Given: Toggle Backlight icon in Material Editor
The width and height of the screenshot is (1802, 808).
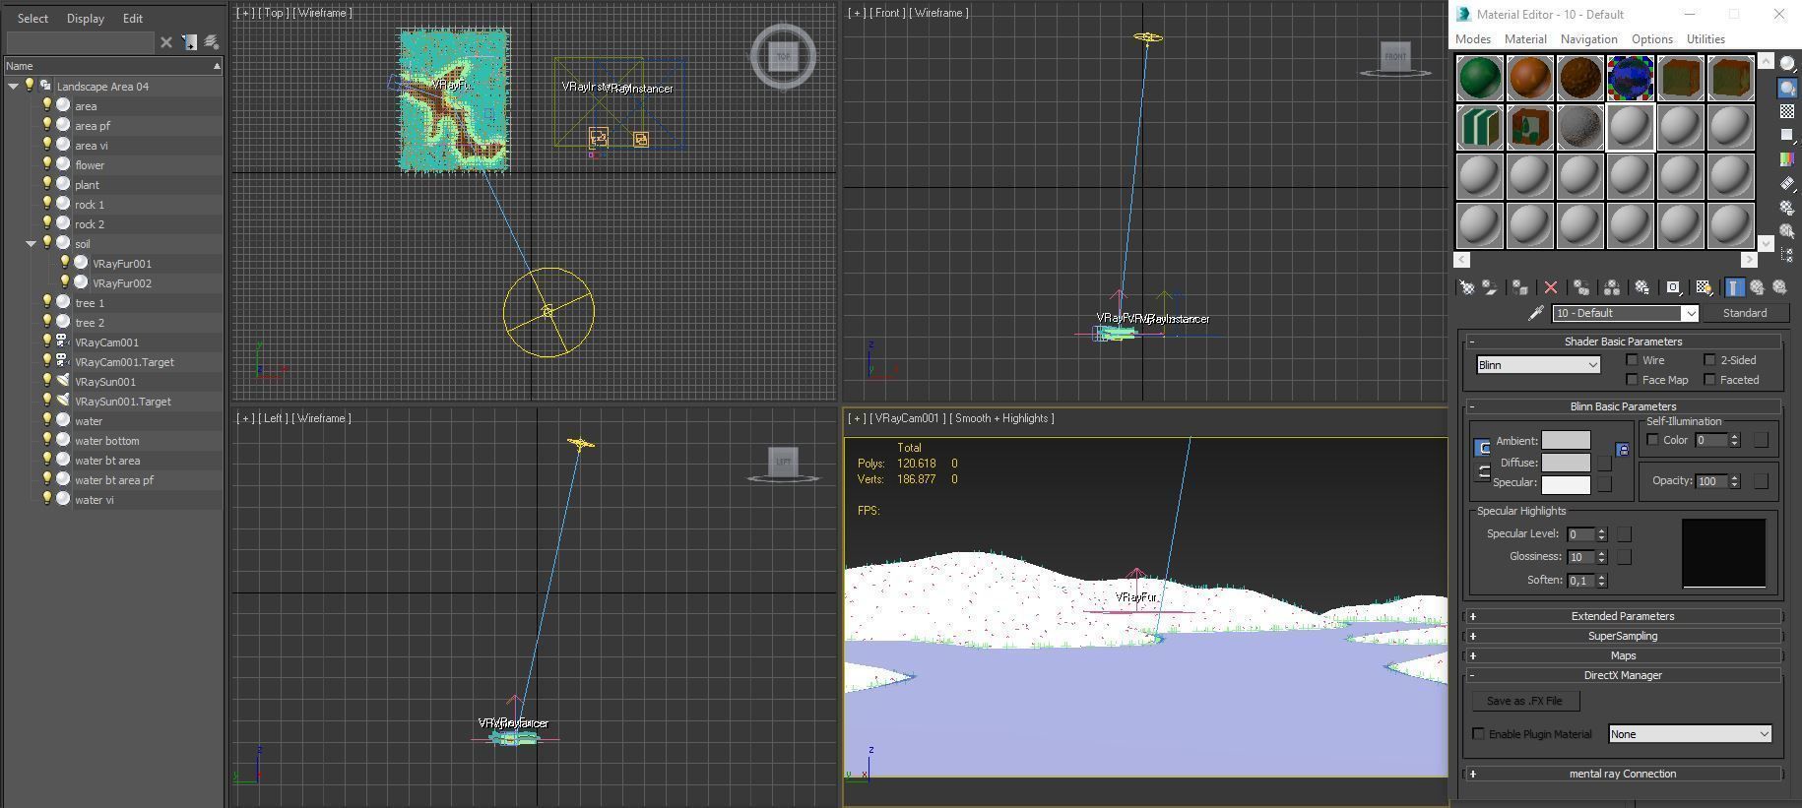Looking at the screenshot, I should coord(1787,88).
